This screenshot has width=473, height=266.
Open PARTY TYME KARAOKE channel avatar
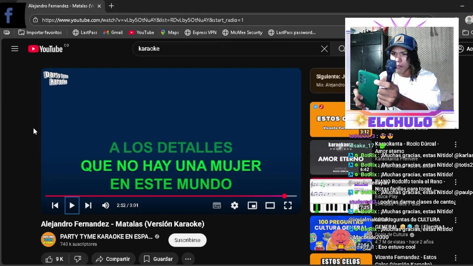point(48,240)
